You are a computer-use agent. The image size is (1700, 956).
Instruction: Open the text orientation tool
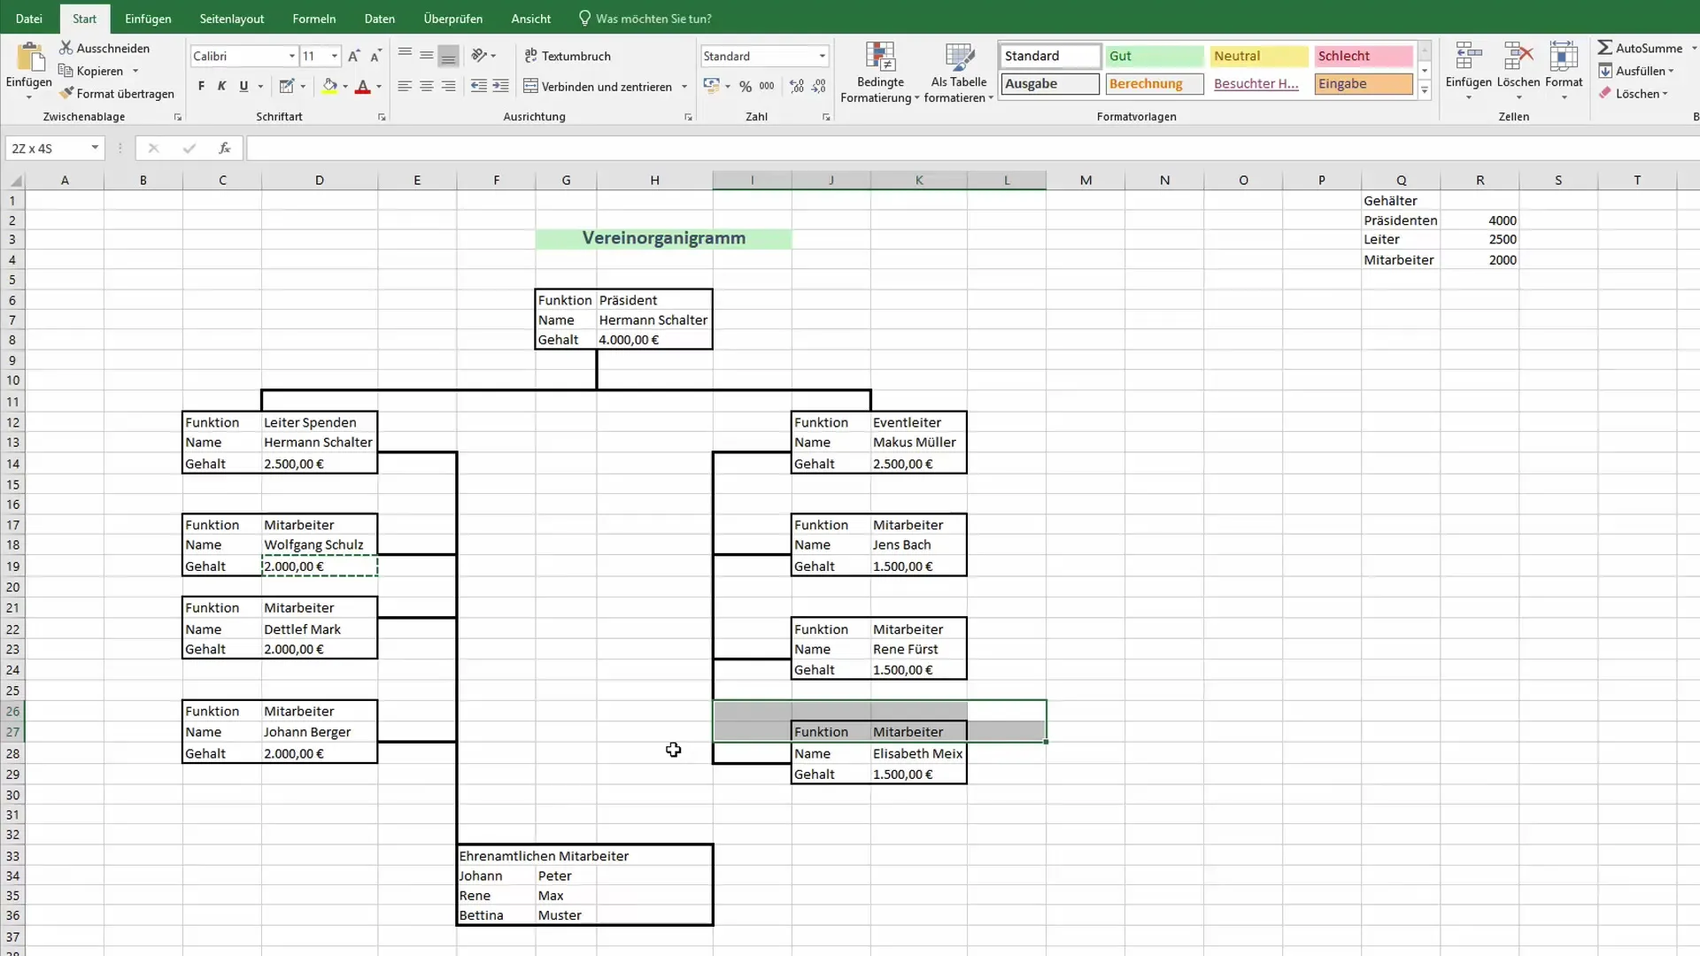tap(480, 55)
